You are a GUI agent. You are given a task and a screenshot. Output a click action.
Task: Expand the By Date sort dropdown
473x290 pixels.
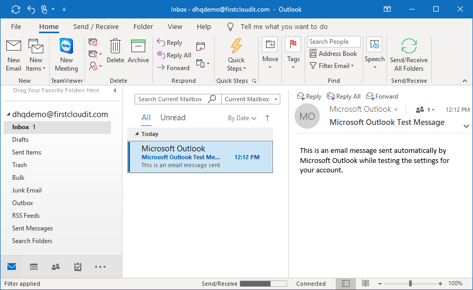242,118
